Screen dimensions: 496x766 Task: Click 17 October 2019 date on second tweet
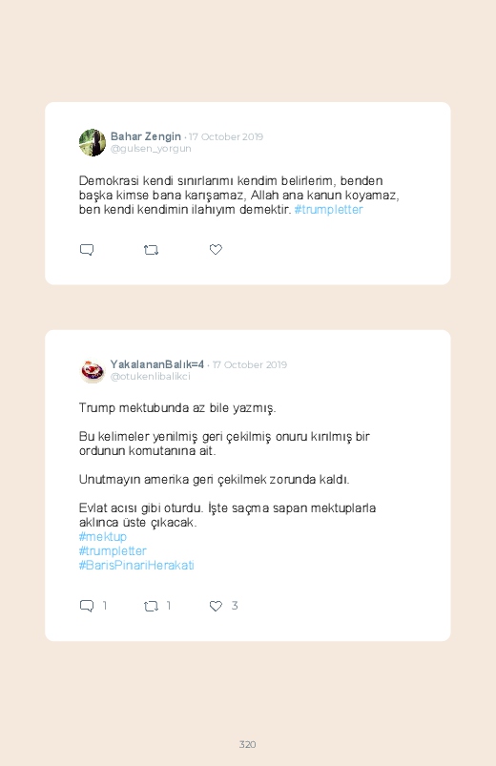(250, 365)
